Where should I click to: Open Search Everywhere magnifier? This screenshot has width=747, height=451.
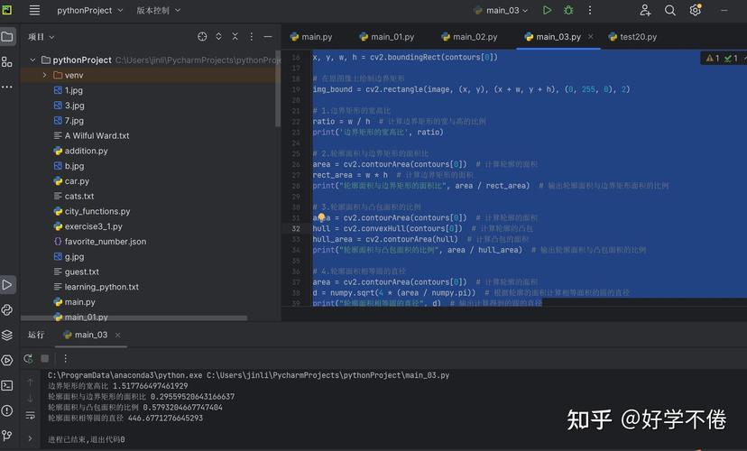click(x=669, y=10)
